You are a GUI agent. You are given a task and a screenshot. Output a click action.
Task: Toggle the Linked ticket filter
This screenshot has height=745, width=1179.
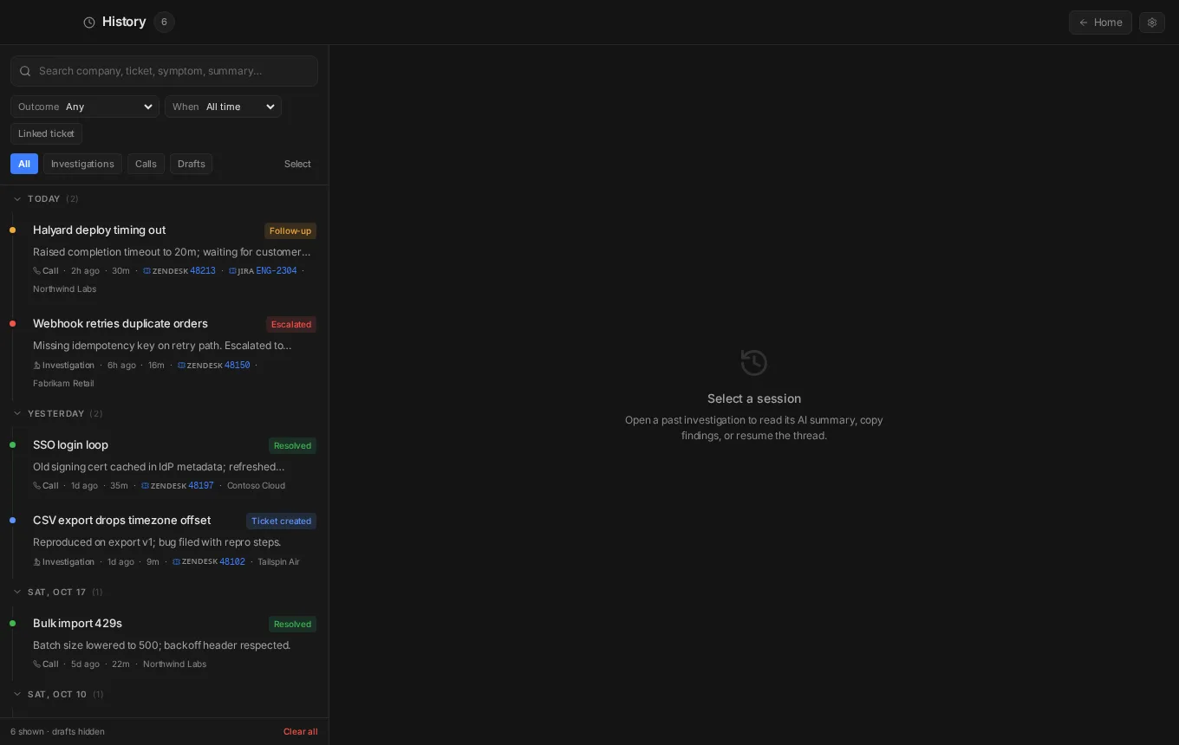[46, 133]
